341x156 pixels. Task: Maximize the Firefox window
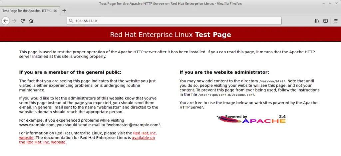coord(330,3)
